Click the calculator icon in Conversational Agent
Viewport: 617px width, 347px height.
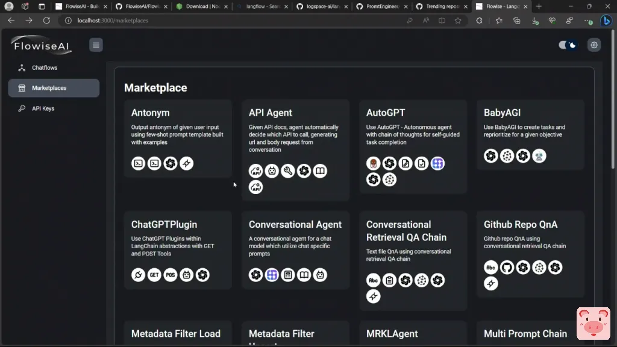[x=288, y=275]
